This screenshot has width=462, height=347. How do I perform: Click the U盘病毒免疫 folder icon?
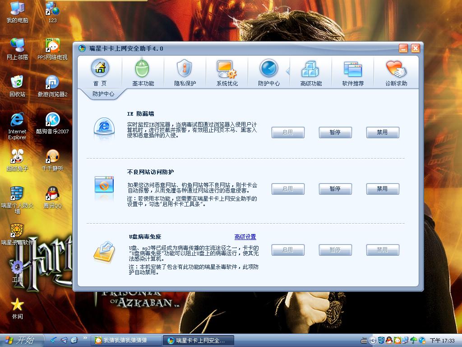(x=104, y=252)
